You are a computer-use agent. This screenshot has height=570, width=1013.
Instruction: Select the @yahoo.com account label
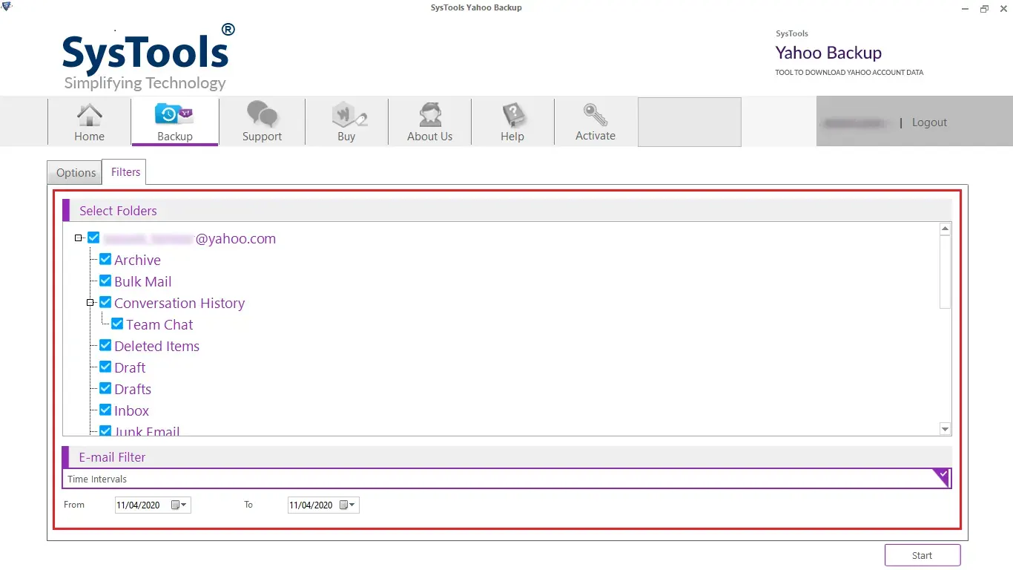190,238
